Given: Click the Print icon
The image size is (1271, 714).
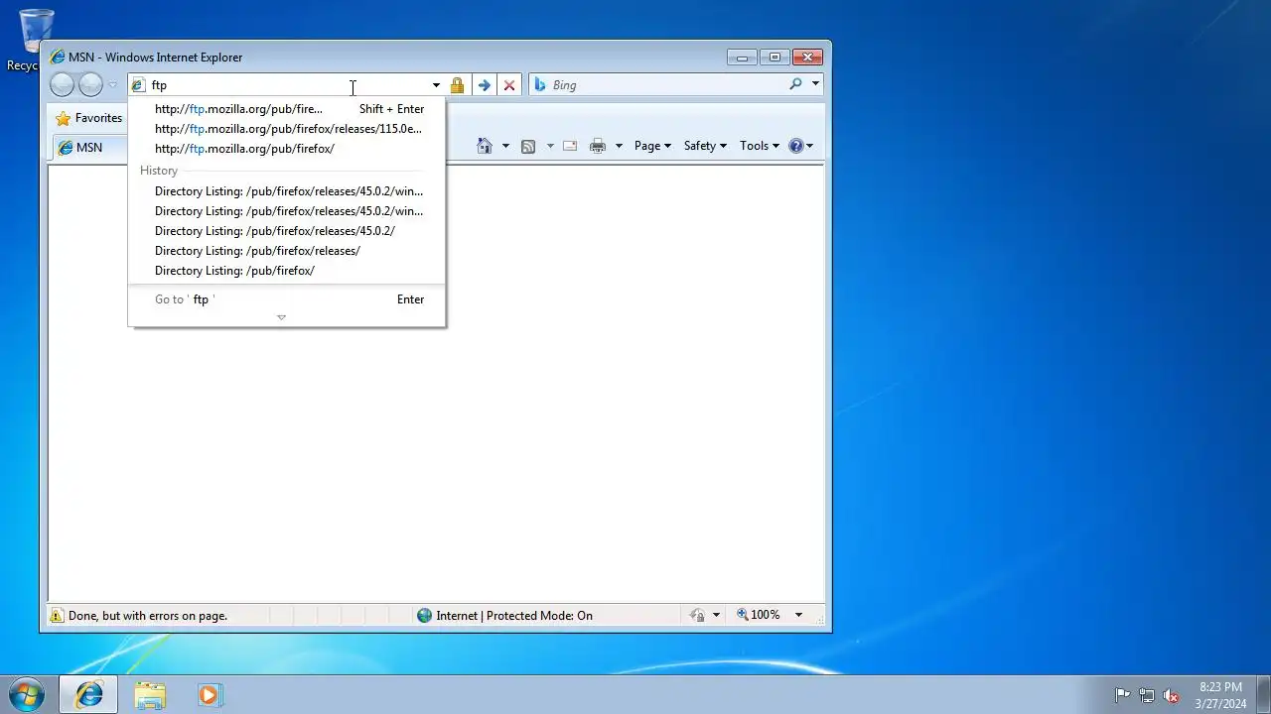Looking at the screenshot, I should (x=598, y=146).
